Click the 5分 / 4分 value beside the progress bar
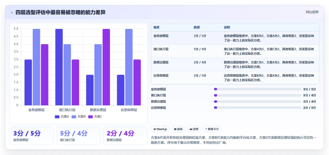329x155 pixels. click(x=310, y=95)
